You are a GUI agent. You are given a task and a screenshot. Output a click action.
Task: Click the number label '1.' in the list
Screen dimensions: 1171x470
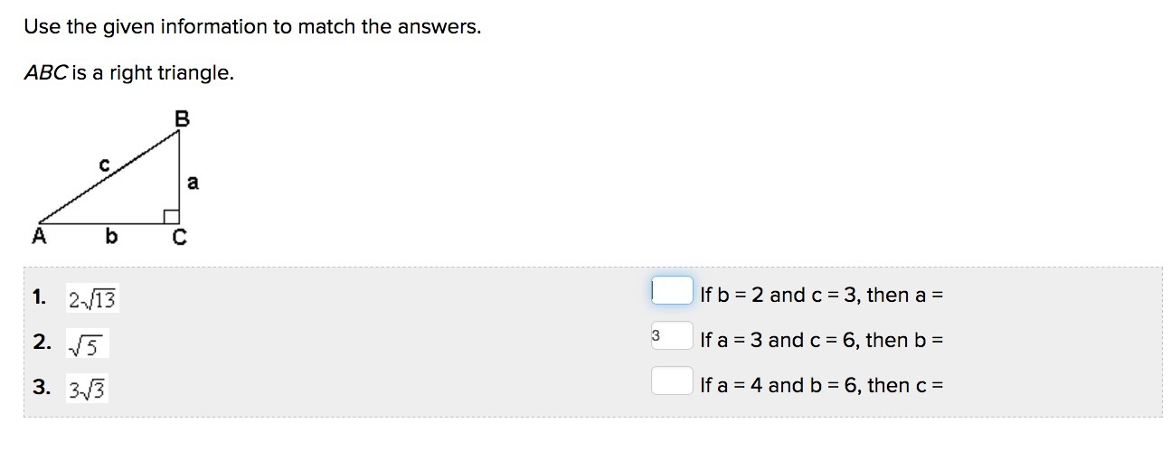tap(39, 297)
